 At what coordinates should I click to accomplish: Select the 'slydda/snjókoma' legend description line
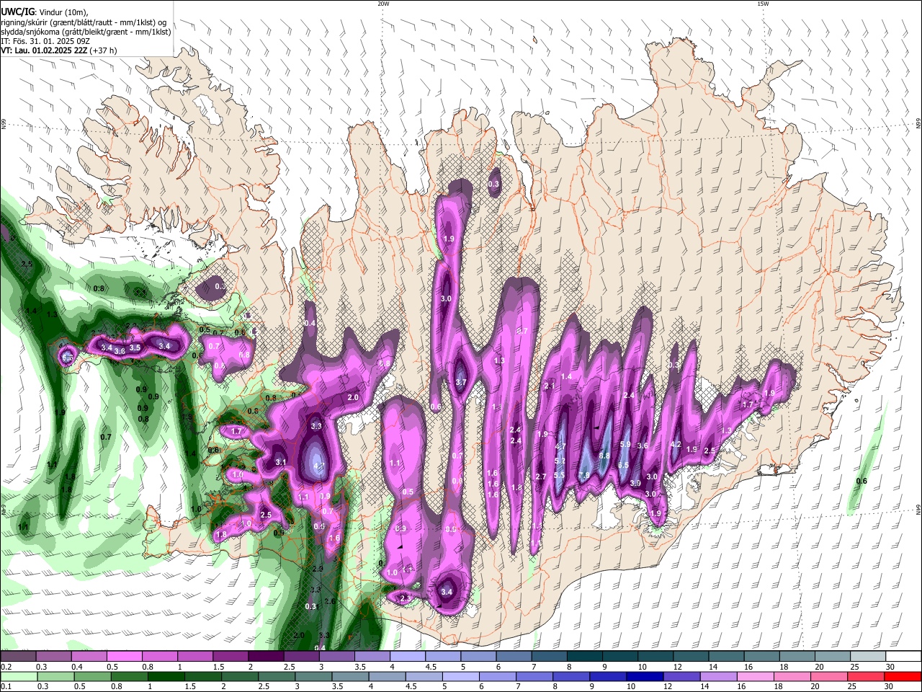(x=86, y=32)
